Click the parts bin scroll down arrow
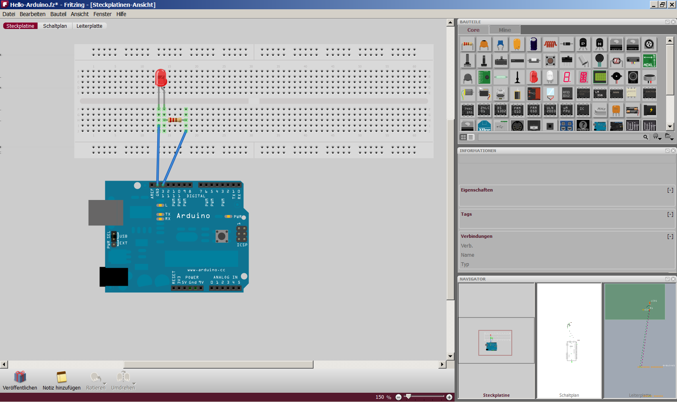677x402 pixels. click(670, 127)
